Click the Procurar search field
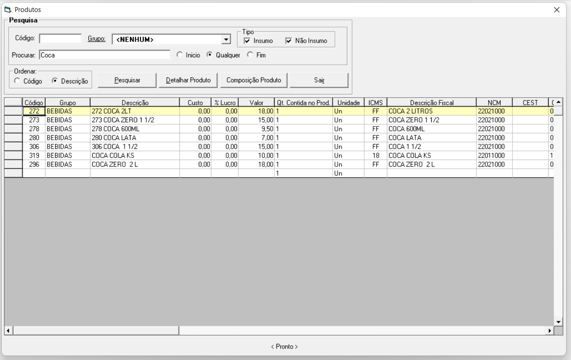Viewport: 571px width, 360px height. click(105, 55)
